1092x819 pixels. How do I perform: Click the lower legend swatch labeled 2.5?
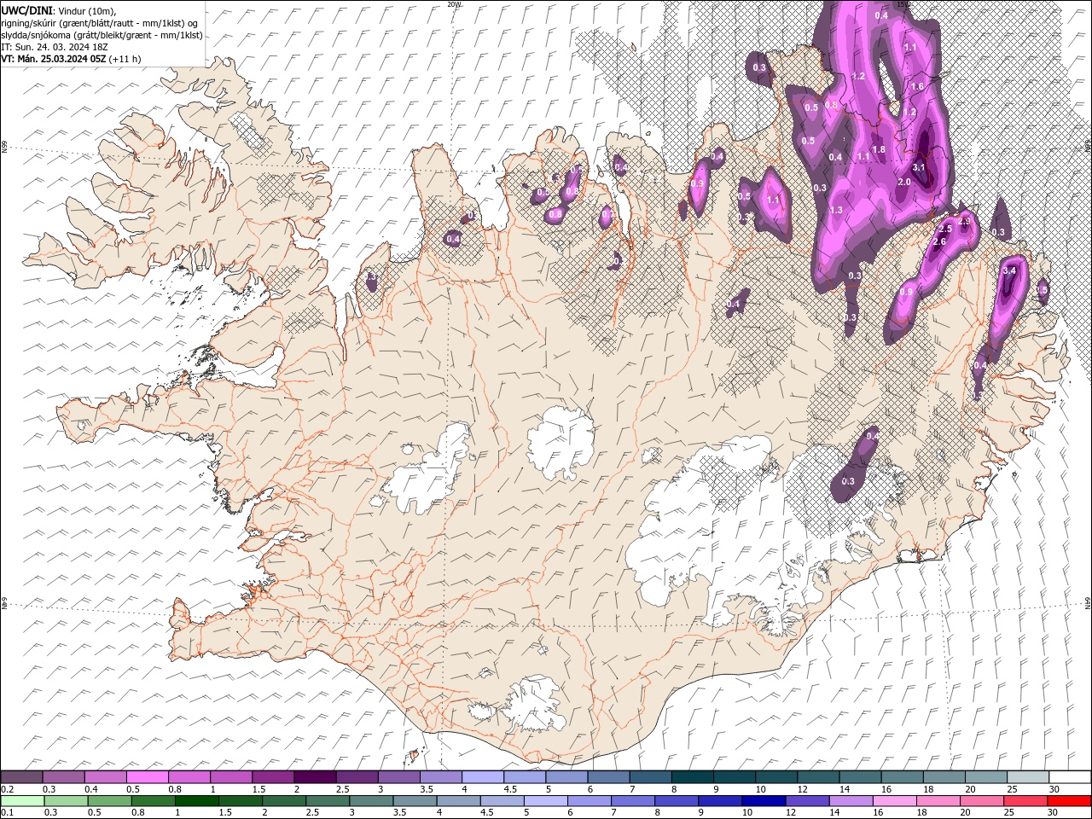(327, 800)
